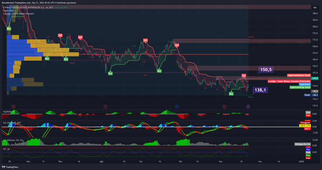This screenshot has height=170, width=322.
Task: Click the blue Supertrend price label
Action: [x=304, y=85]
